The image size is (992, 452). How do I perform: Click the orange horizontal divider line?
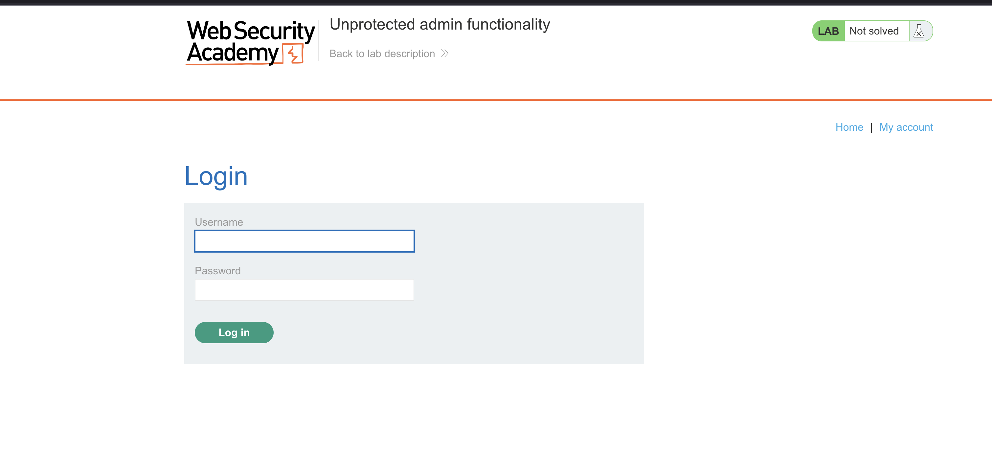coord(496,100)
